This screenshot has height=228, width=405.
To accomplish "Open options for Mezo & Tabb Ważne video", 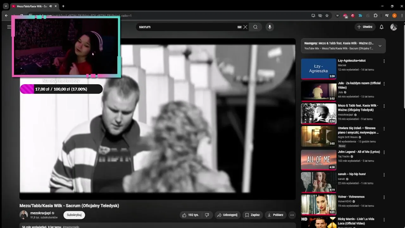I will [x=384, y=106].
